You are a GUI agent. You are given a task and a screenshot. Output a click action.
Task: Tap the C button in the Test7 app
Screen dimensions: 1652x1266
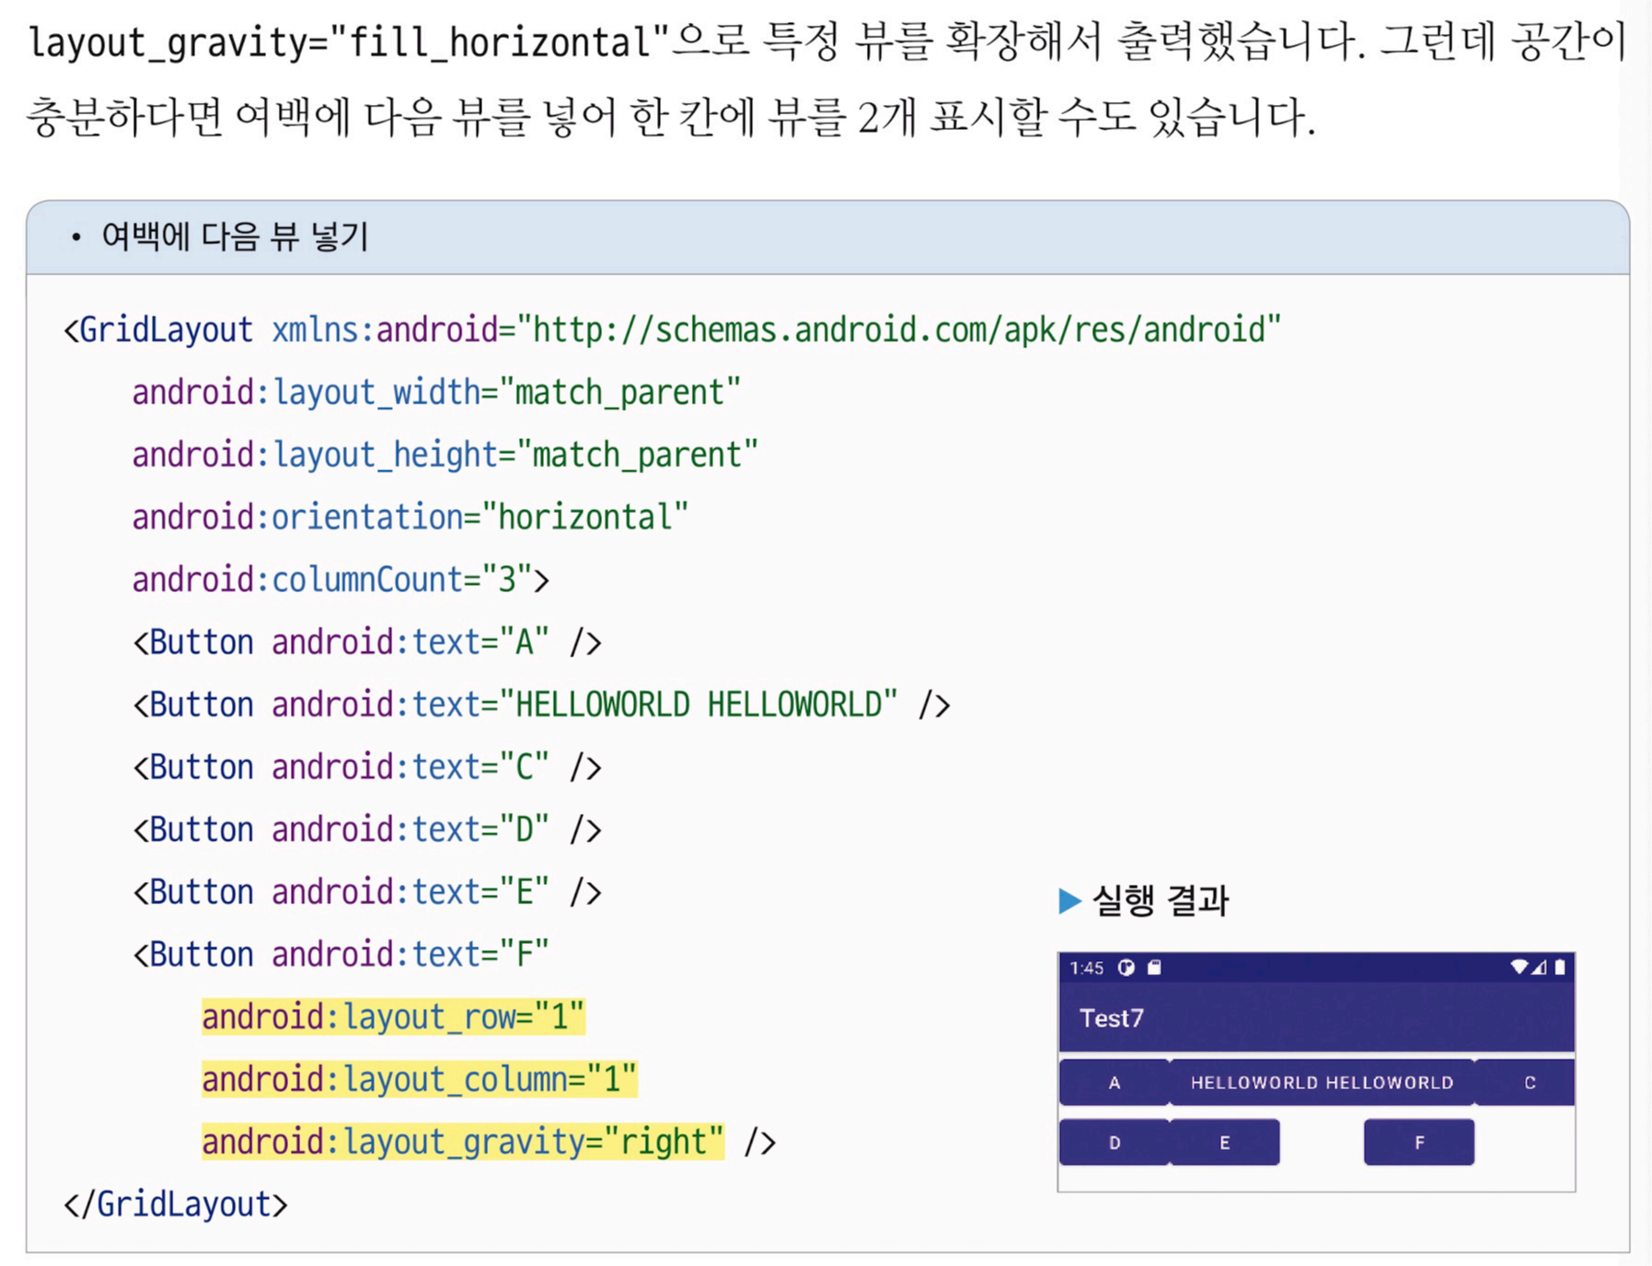click(1525, 1083)
